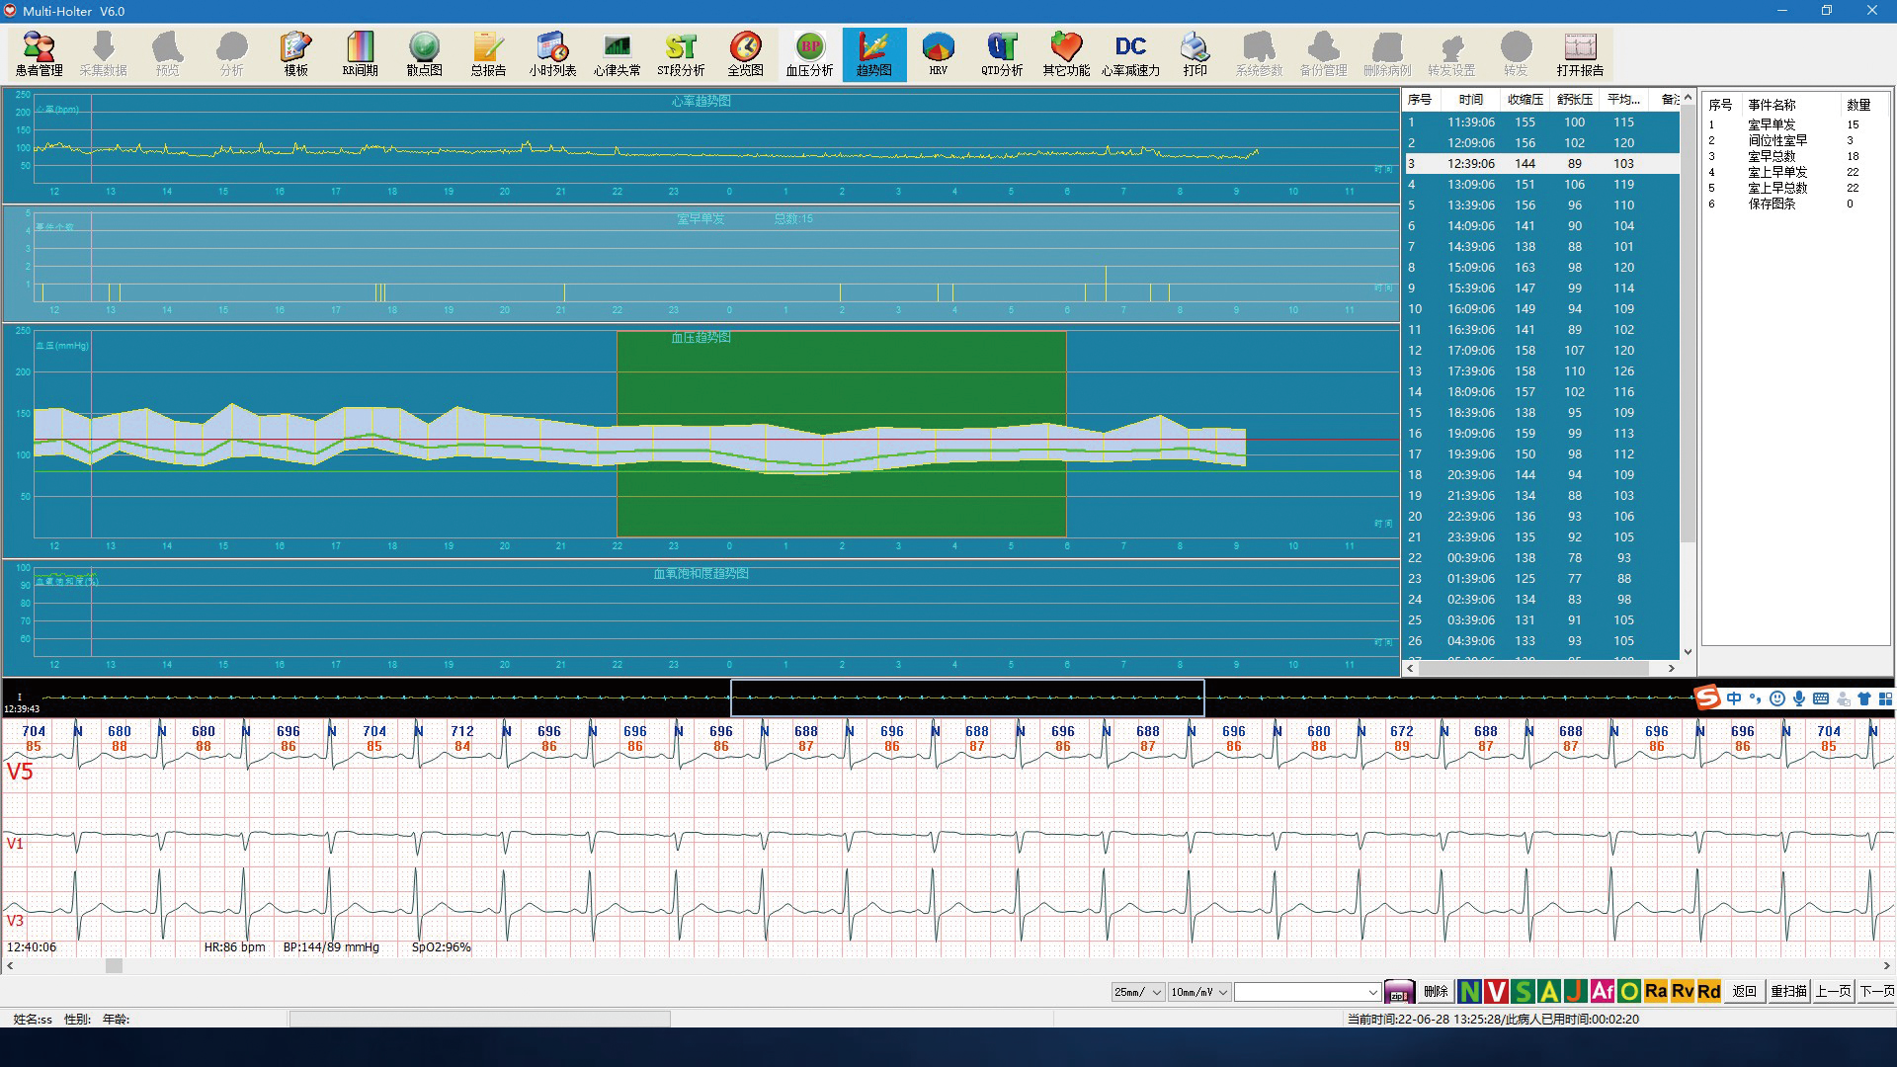Viewport: 1897px width, 1067px height.
Task: Select the 室早单发 event in list
Action: (1772, 124)
